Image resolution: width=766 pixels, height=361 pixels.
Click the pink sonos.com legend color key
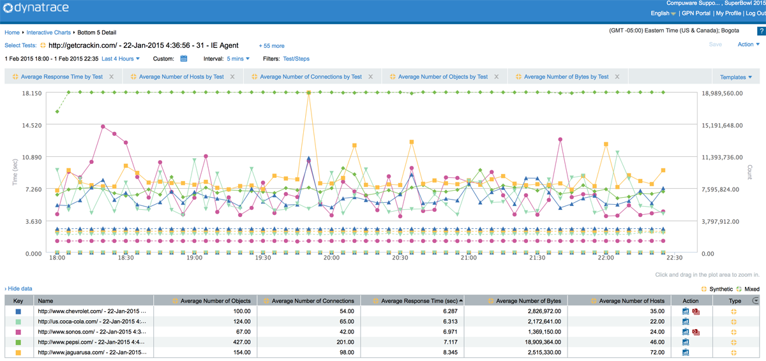click(x=19, y=332)
